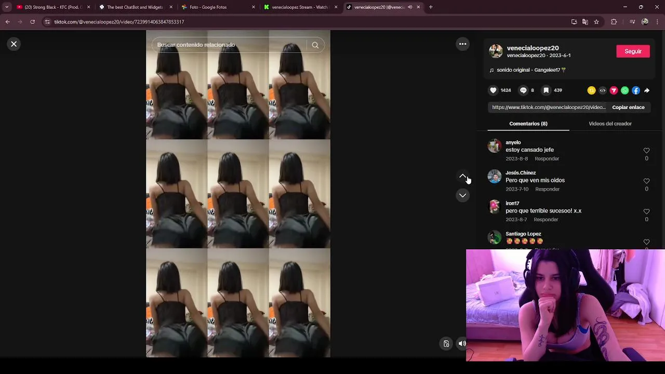
Task: Open venecialoopez20 profile avatar
Action: tap(496, 51)
